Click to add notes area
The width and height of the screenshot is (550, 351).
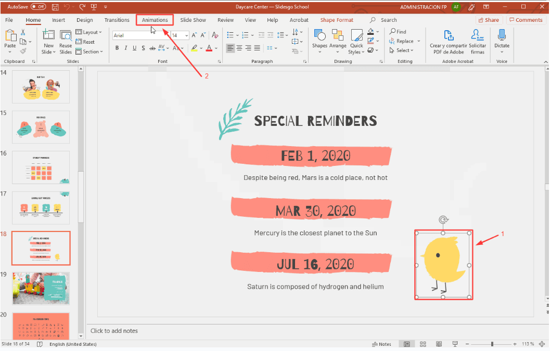(x=114, y=331)
